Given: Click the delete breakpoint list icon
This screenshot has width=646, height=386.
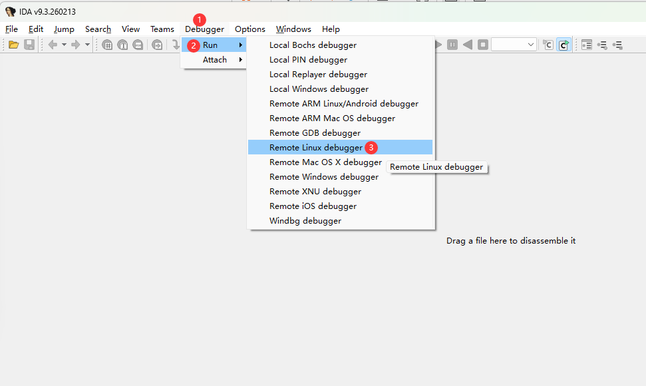Looking at the screenshot, I should tap(617, 45).
